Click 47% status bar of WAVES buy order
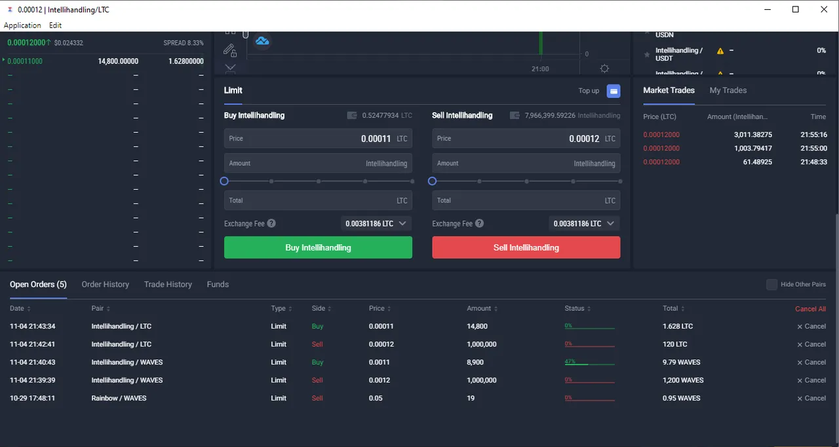 (x=589, y=363)
